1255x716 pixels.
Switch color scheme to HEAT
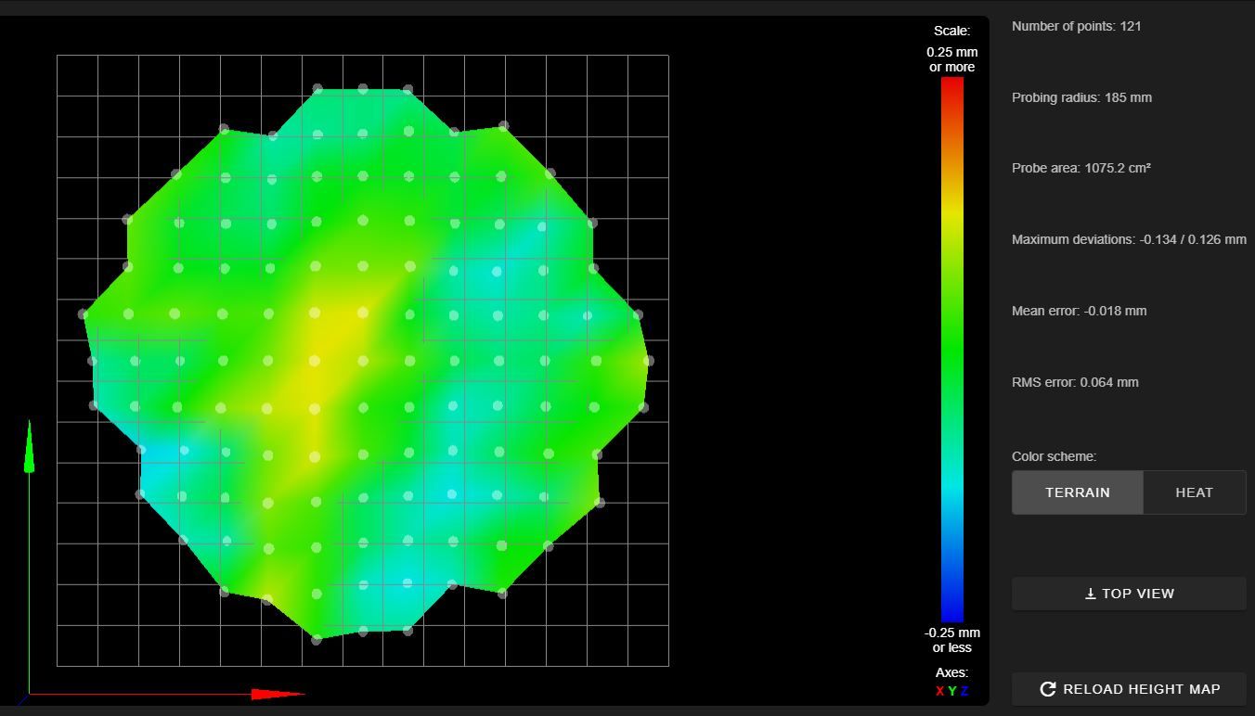[1194, 492]
